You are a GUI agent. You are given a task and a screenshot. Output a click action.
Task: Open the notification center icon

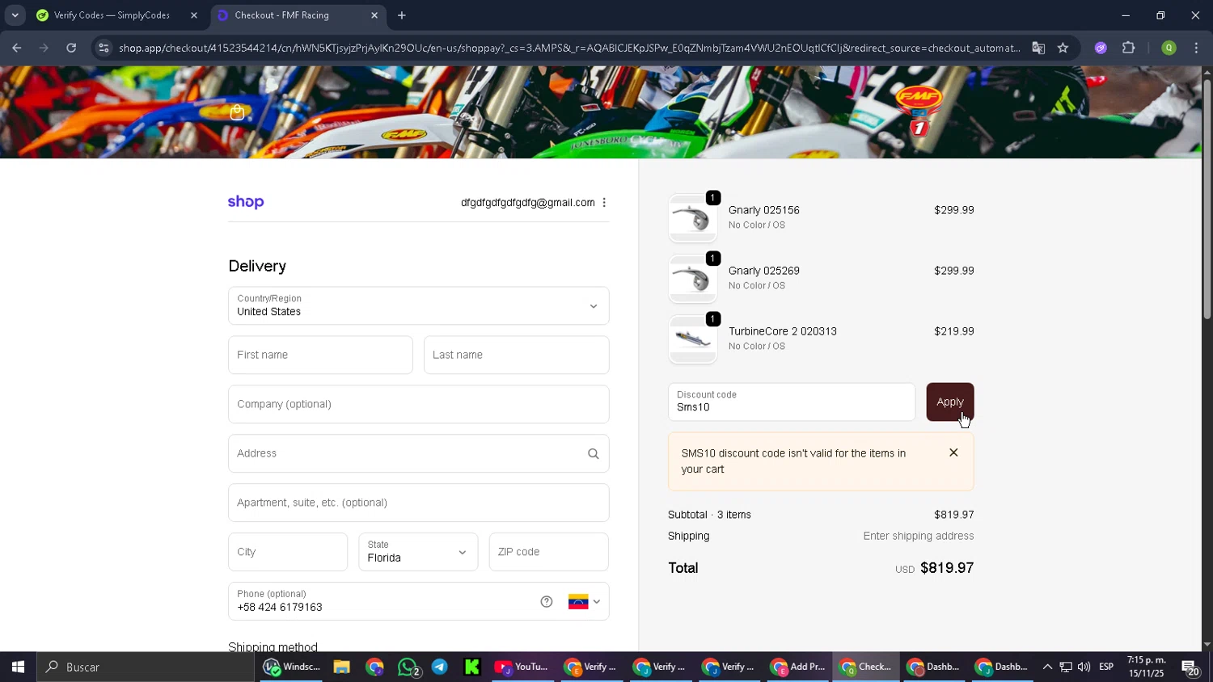[1190, 667]
